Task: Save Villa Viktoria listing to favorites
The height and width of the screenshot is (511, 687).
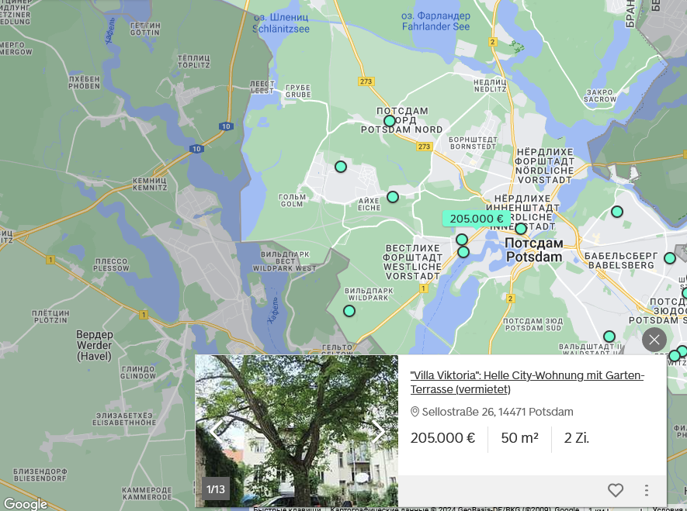Action: (x=615, y=490)
